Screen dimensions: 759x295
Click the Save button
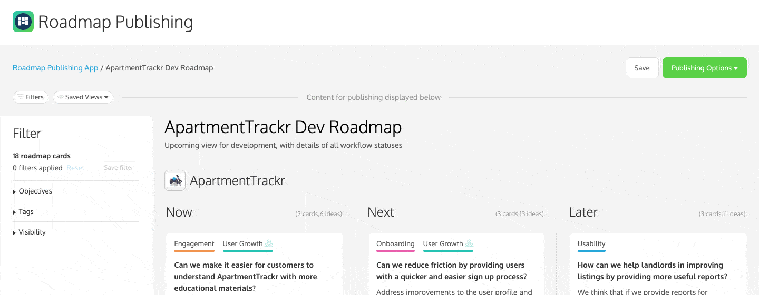click(642, 68)
